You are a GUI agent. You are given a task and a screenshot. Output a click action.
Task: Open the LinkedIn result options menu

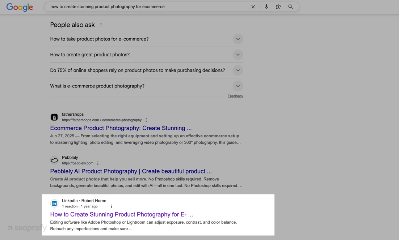click(x=111, y=206)
